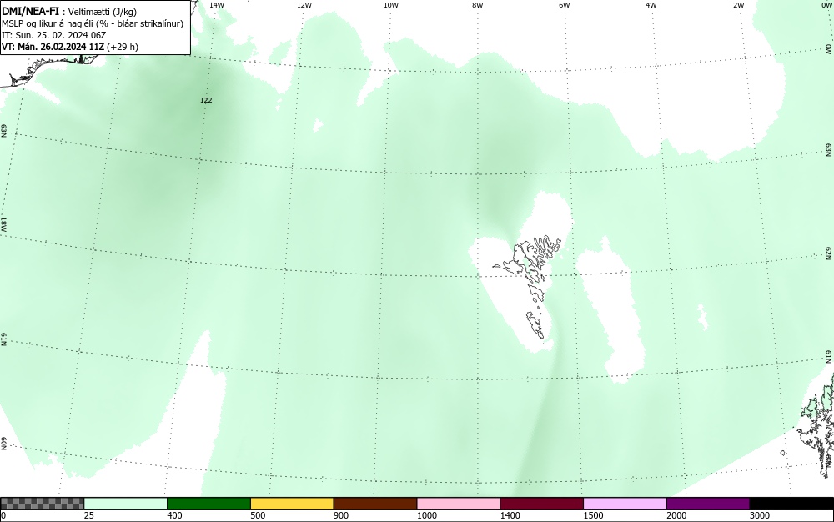Select the lavender 1500–2000 legend swatch

click(625, 504)
